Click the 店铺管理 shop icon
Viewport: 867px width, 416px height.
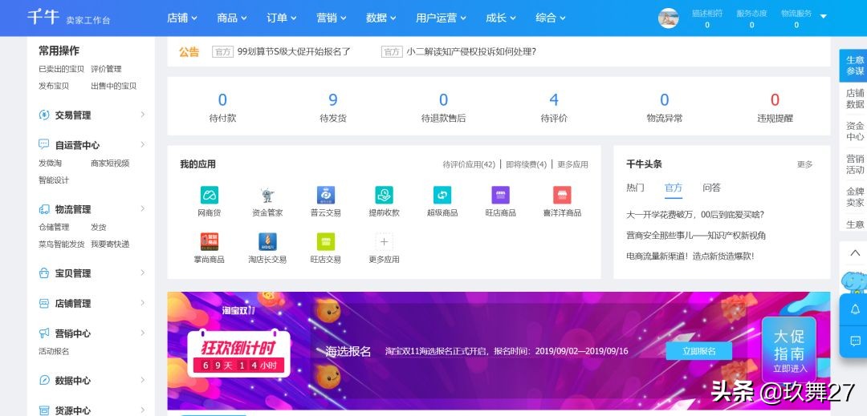pos(43,304)
